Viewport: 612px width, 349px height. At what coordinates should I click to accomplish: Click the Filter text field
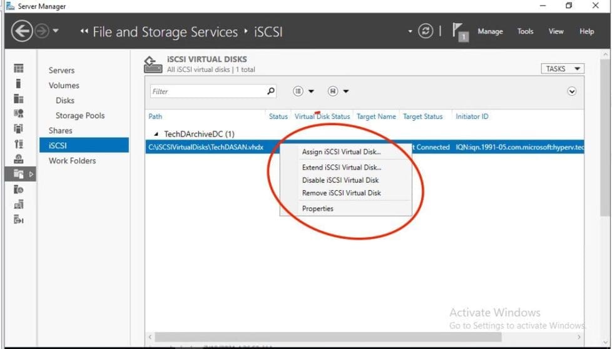(x=207, y=91)
